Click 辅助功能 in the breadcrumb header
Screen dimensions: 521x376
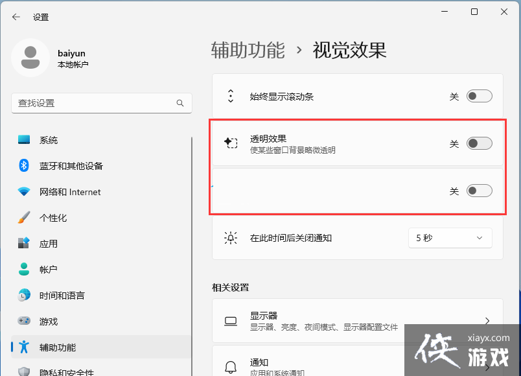(x=248, y=50)
